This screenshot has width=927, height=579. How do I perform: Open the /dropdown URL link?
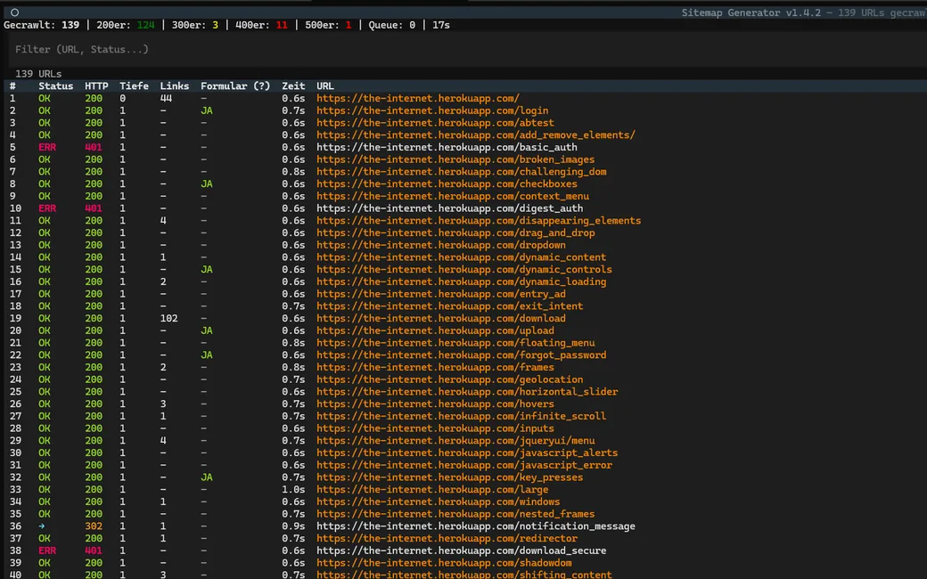(441, 245)
